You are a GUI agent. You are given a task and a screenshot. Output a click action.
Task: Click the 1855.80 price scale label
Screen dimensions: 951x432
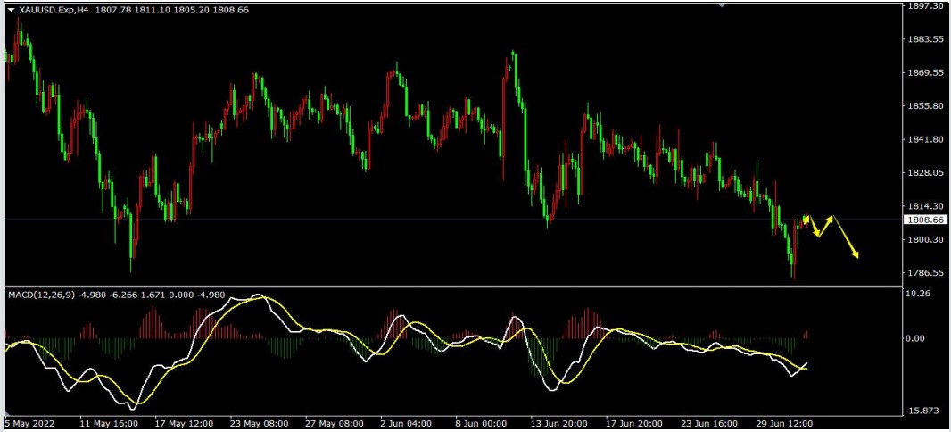click(925, 106)
